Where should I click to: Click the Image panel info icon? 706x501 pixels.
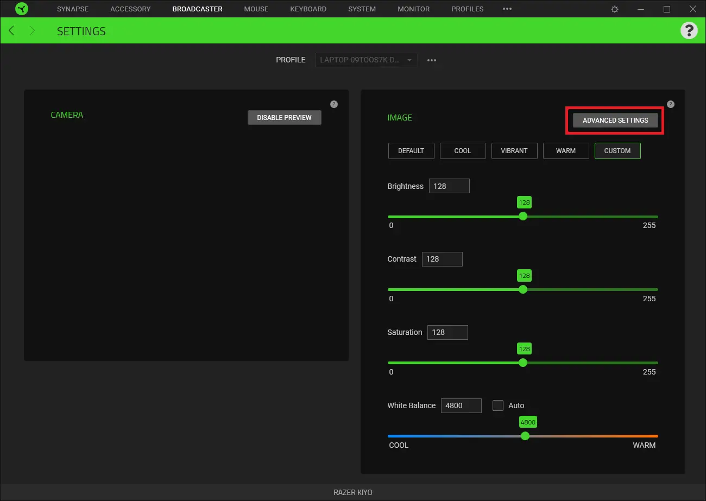pos(671,104)
